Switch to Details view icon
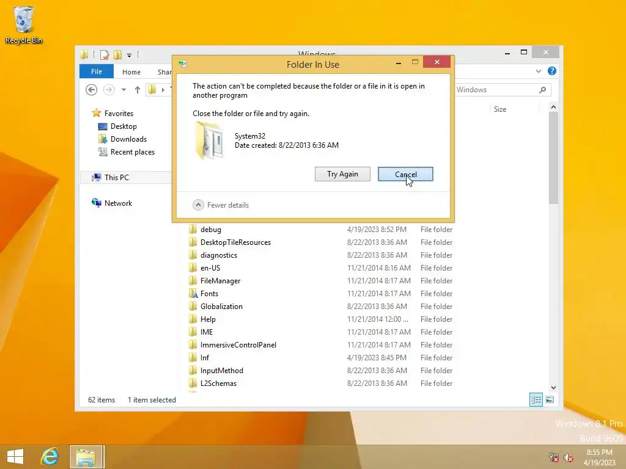Image resolution: width=626 pixels, height=469 pixels. point(536,399)
